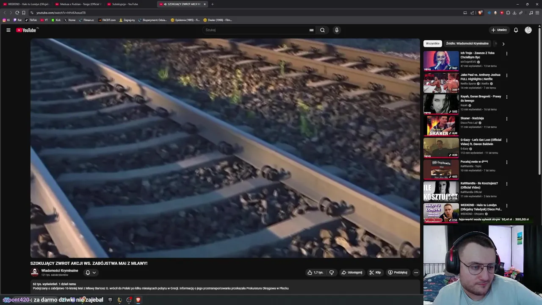Image resolution: width=542 pixels, height=305 pixels.
Task: Open more actions menu under the video
Action: (x=416, y=272)
